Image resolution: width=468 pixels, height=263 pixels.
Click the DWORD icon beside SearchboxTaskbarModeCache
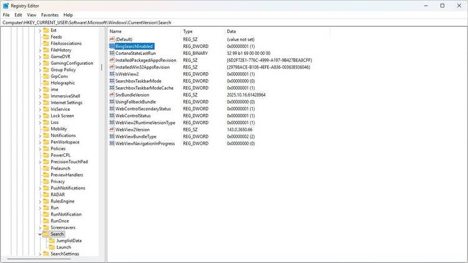(112, 88)
